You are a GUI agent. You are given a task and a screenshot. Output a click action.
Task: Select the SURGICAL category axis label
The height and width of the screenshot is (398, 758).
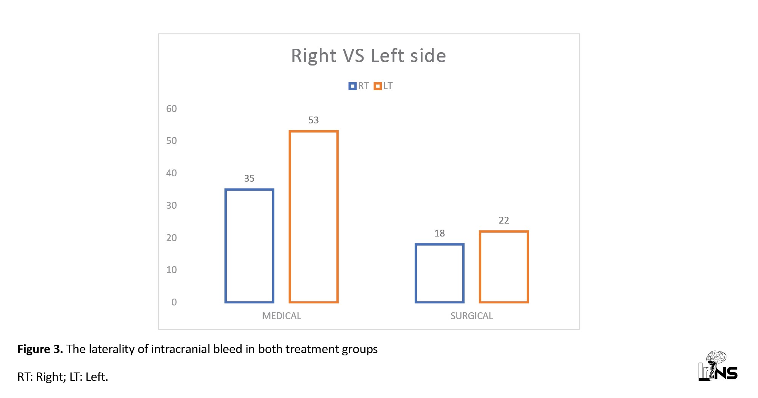click(471, 316)
